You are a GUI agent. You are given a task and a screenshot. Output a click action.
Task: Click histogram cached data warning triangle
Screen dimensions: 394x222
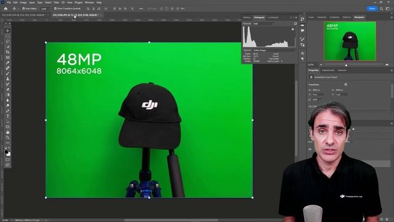tap(293, 29)
